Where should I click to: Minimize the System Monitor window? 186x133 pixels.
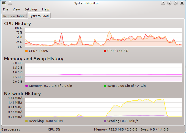169,3
